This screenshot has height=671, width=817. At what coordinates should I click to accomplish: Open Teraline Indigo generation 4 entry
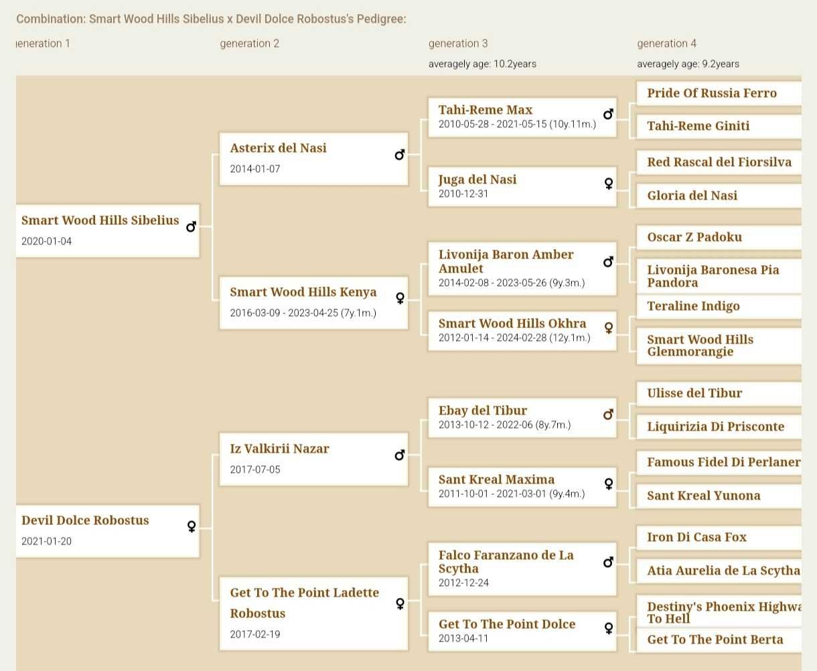pyautogui.click(x=693, y=306)
